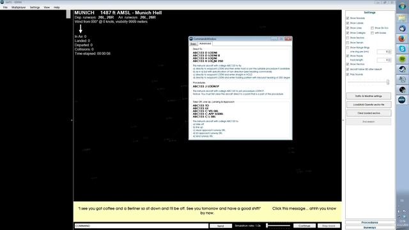Viewport: 409px width, 230px height.
Task: Collapse left panel via splitter arrow
Action: [72, 120]
